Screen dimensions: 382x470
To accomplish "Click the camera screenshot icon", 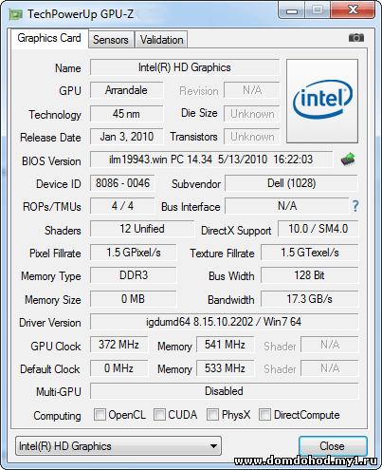I will 356,38.
